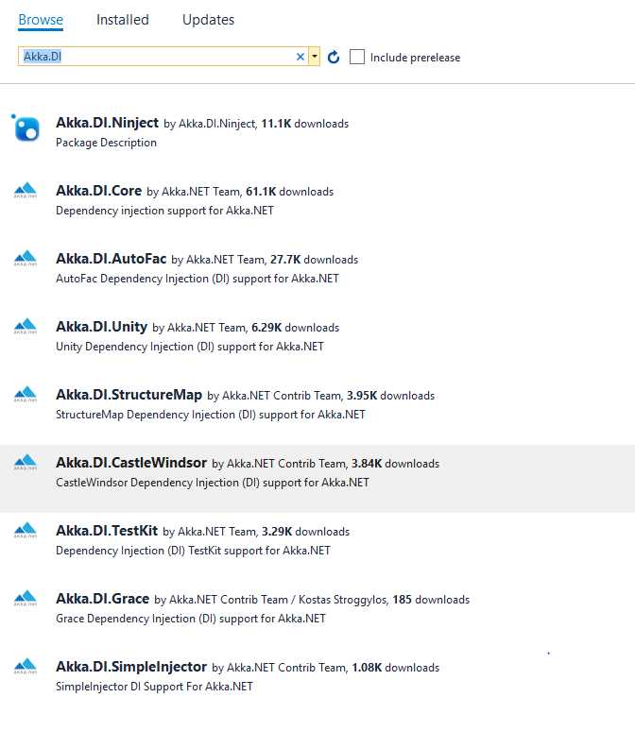This screenshot has height=731, width=635.
Task: Click the Akka.DI.Unity package icon
Action: click(x=26, y=327)
